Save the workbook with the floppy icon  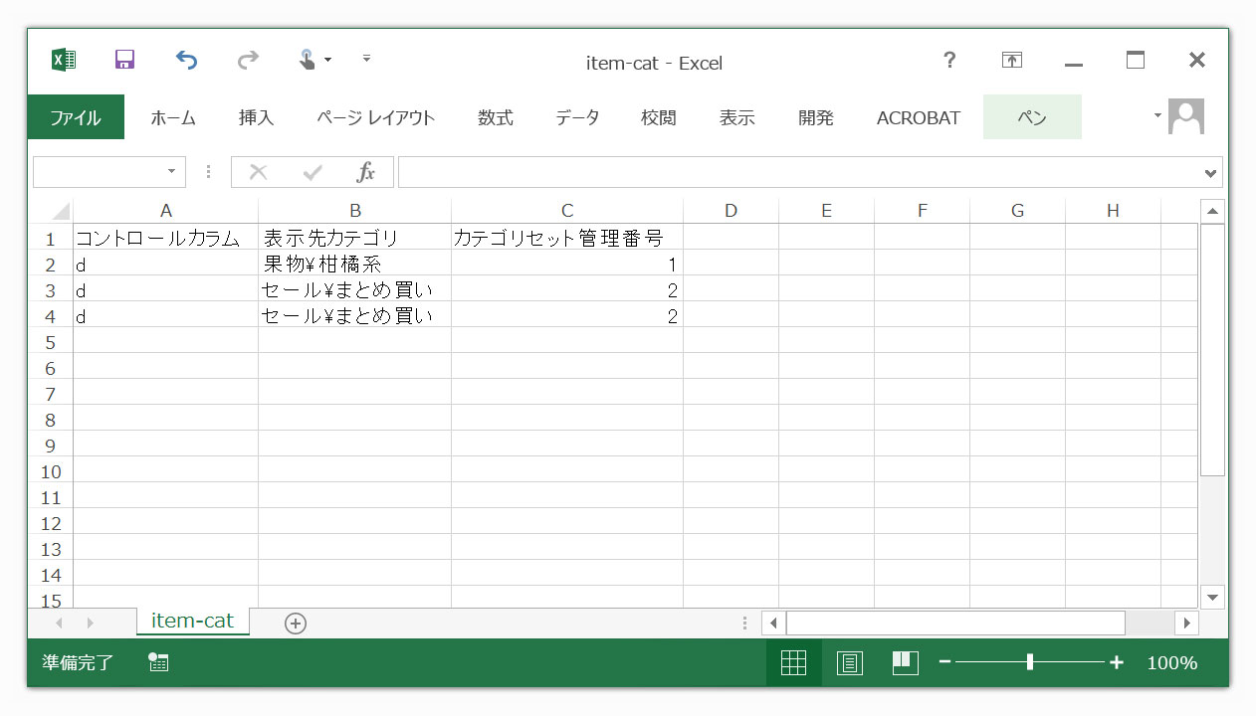pyautogui.click(x=124, y=60)
